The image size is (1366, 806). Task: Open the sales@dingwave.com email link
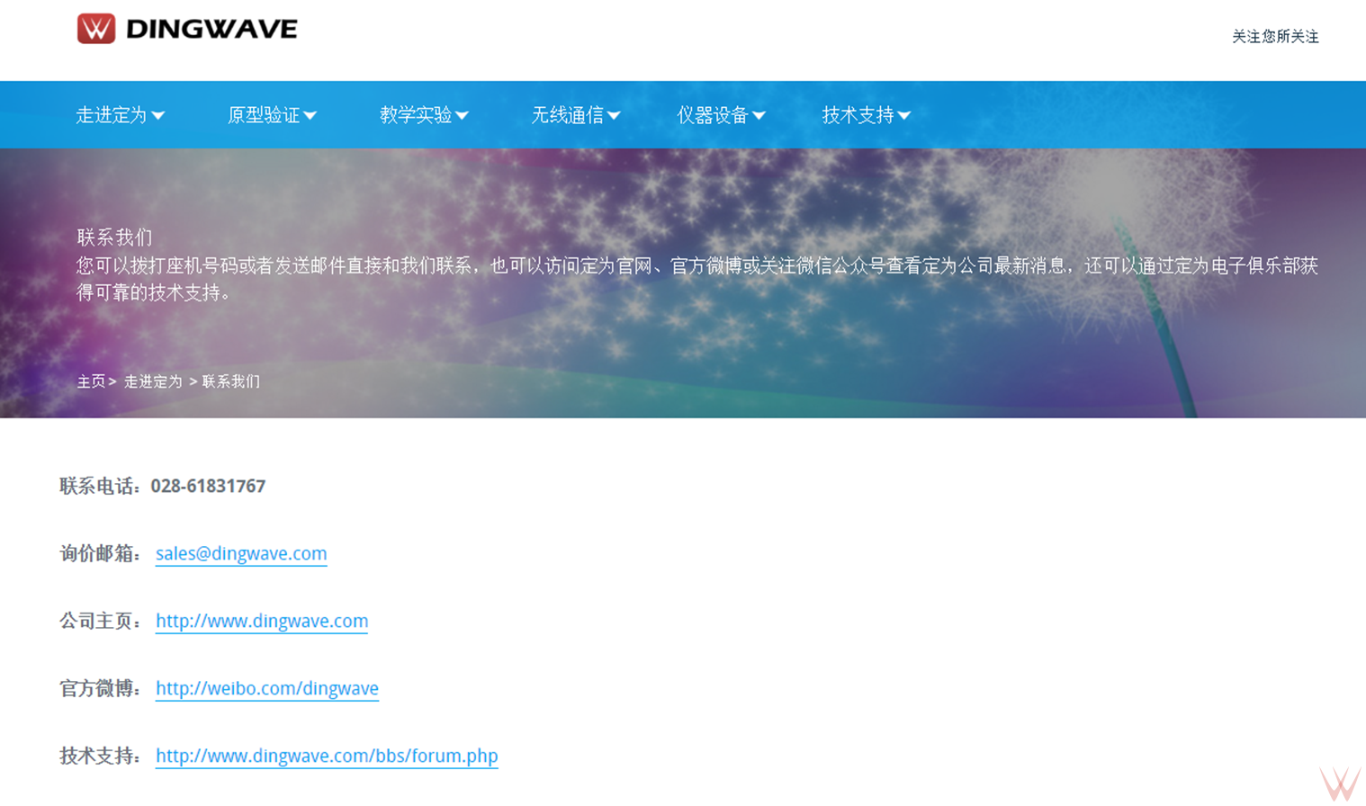click(241, 553)
